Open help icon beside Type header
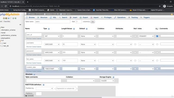Image resolution: width=174 pixels, height=98 pixels. point(49,29)
